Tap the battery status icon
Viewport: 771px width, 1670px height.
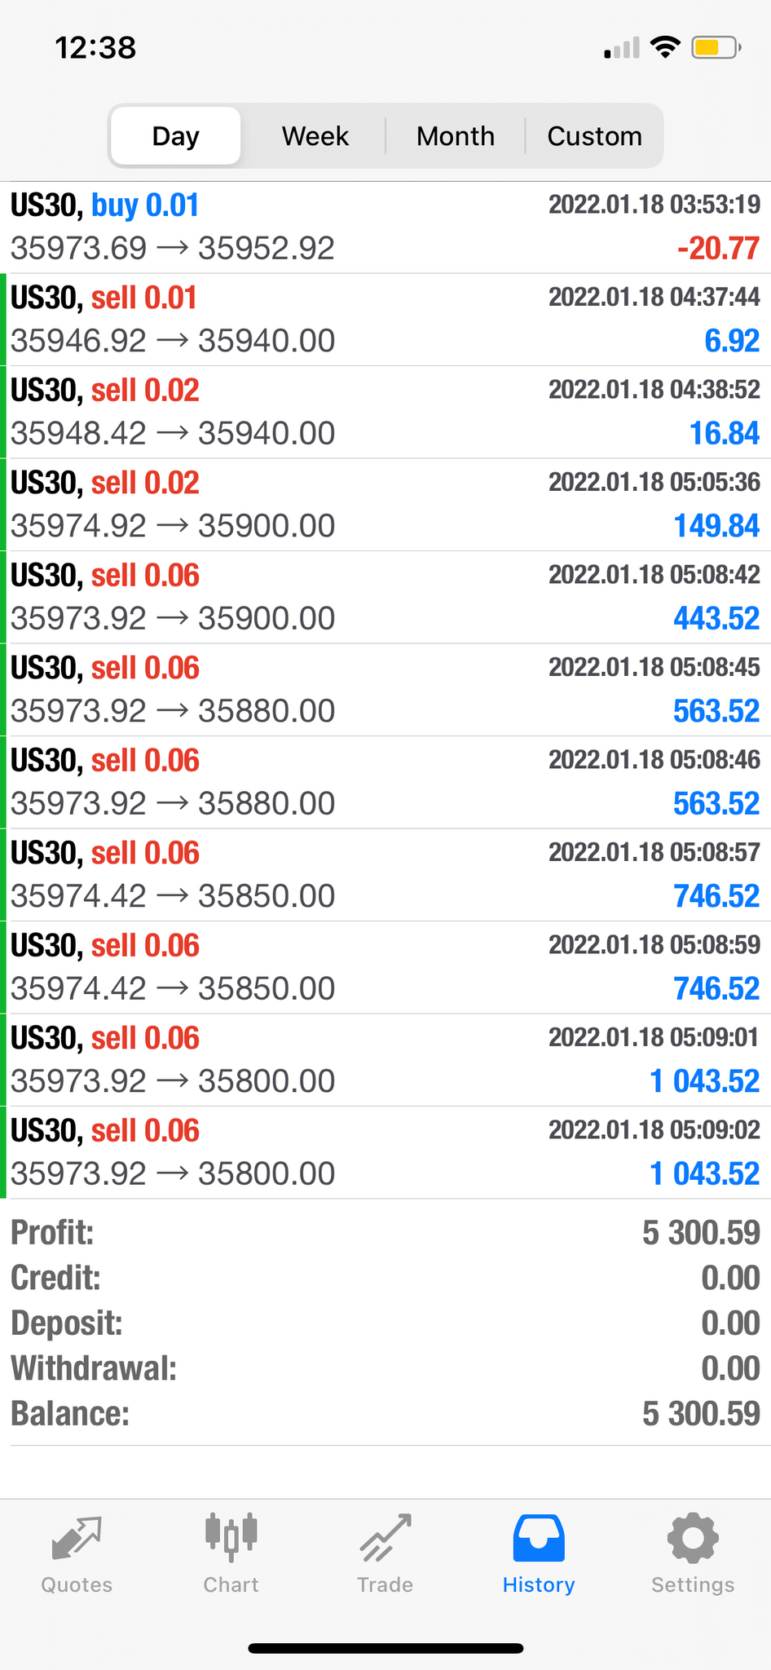click(715, 48)
